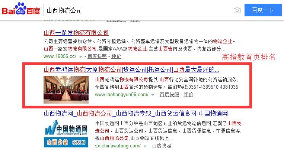This screenshot has width=284, height=150.
Task: Expand dropdown arrow next to www.16856.cc
Action: tap(81, 57)
